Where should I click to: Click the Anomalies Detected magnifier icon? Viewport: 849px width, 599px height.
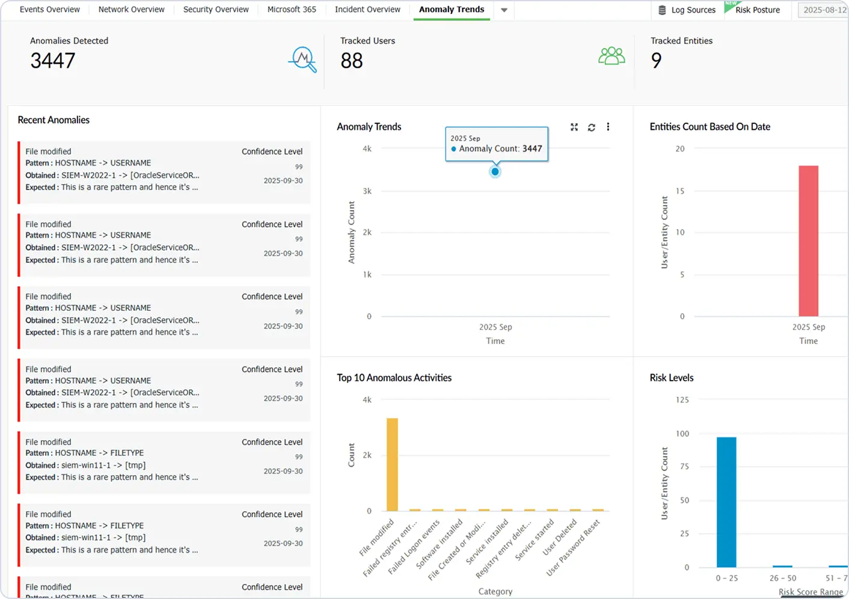pos(302,60)
